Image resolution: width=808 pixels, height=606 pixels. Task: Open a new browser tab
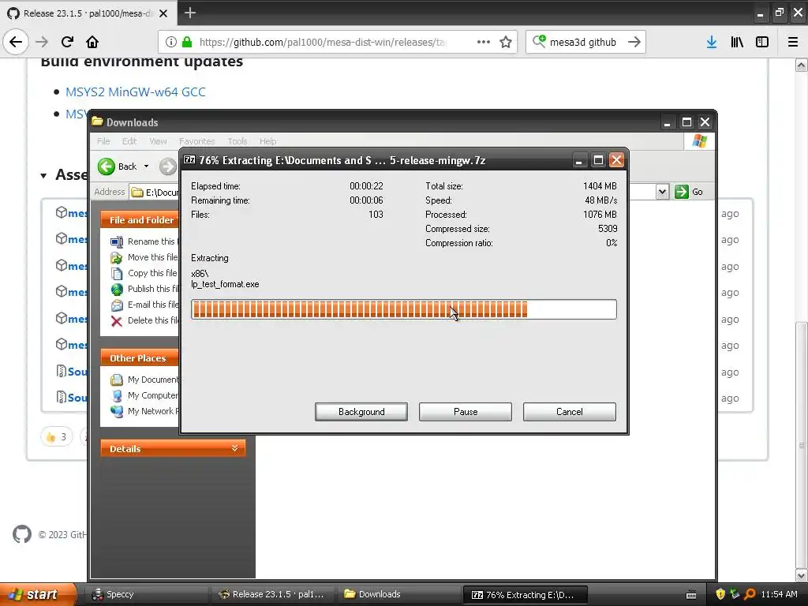coord(189,13)
